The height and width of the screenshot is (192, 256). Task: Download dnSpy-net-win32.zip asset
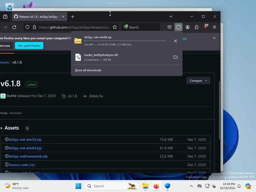[x=25, y=139]
